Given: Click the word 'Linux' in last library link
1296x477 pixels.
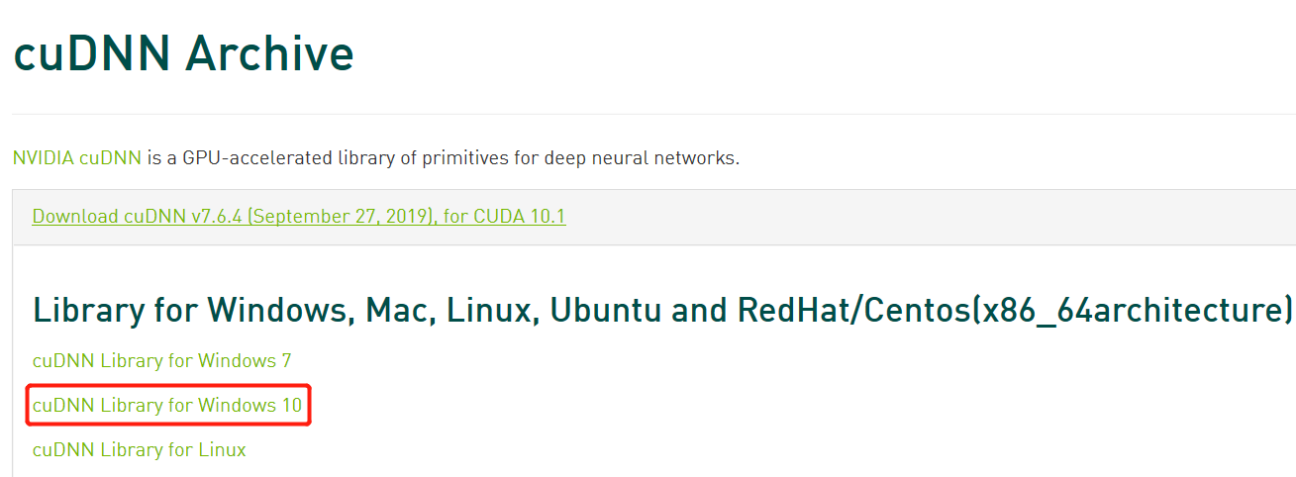Looking at the screenshot, I should (223, 449).
